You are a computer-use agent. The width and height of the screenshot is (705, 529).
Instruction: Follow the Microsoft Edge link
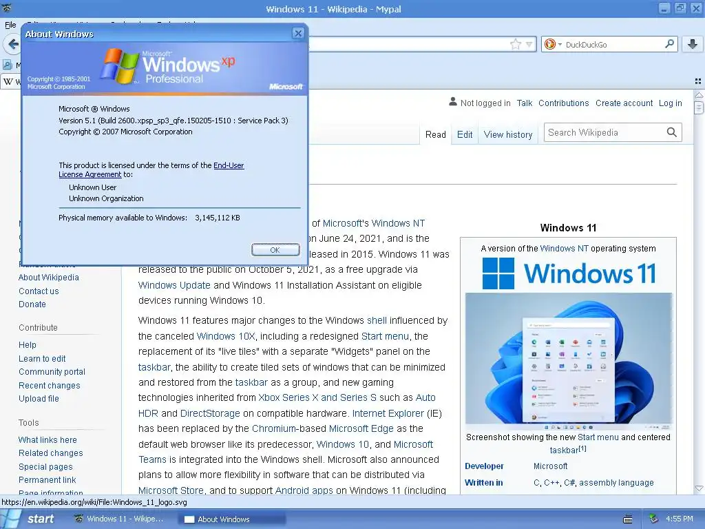click(361, 428)
